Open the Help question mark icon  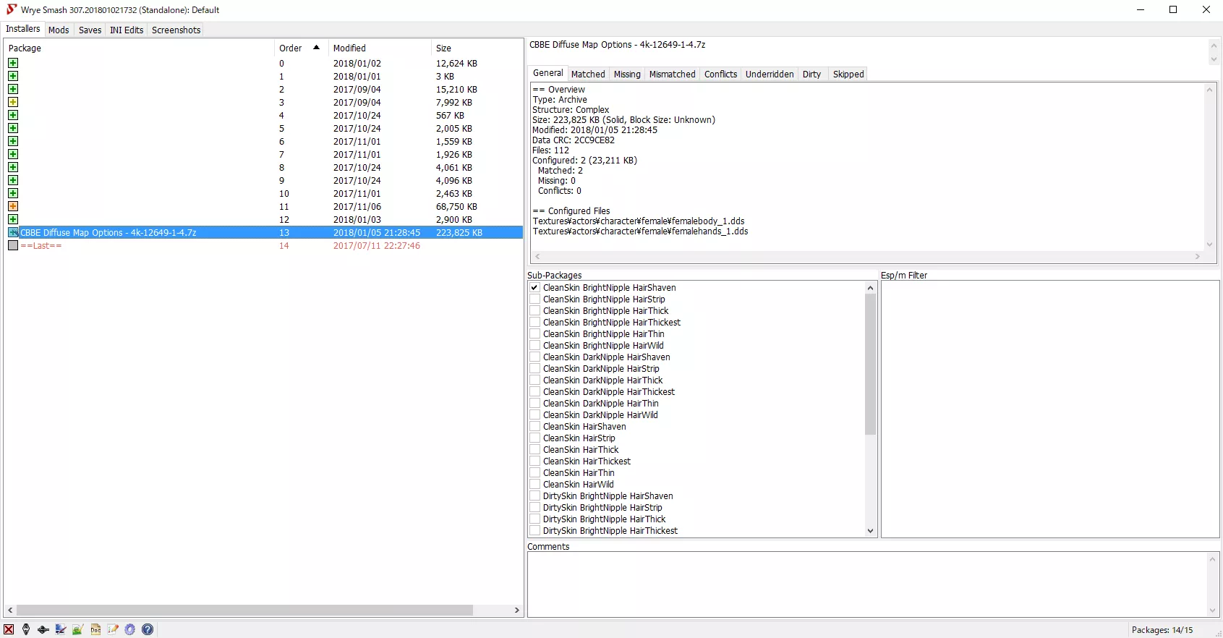coord(148,629)
